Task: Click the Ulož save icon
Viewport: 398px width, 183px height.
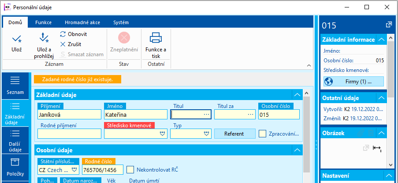Action: pyautogui.click(x=17, y=39)
